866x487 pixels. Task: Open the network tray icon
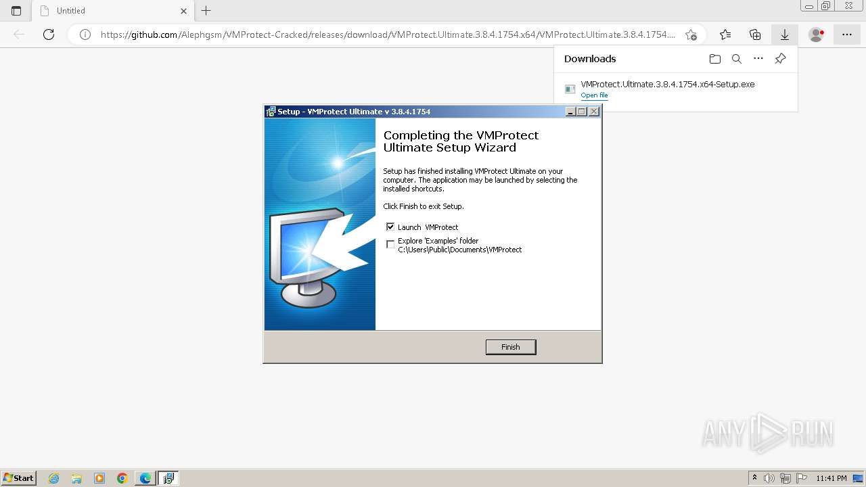click(785, 478)
